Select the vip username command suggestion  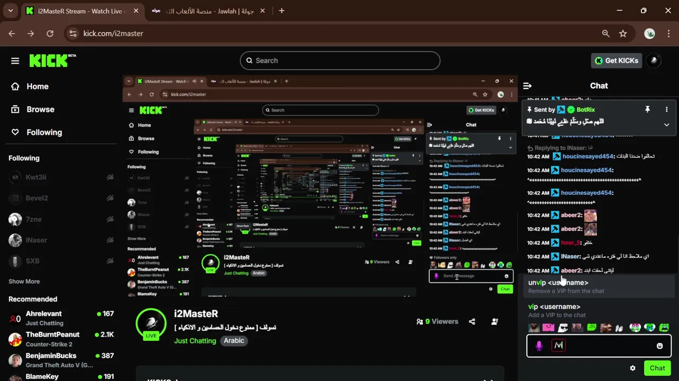pyautogui.click(x=599, y=311)
